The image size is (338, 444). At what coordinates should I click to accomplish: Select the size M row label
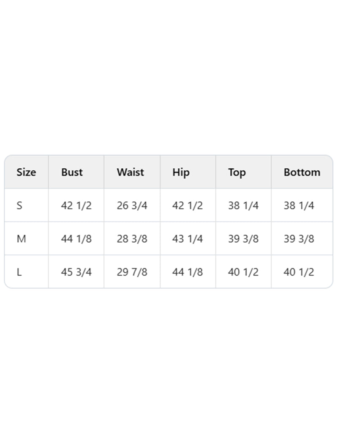(x=21, y=239)
